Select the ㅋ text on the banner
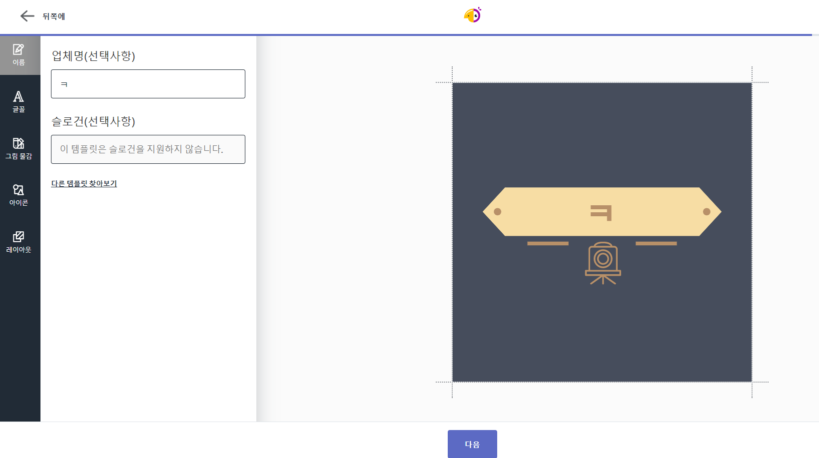Image resolution: width=819 pixels, height=458 pixels. click(601, 213)
